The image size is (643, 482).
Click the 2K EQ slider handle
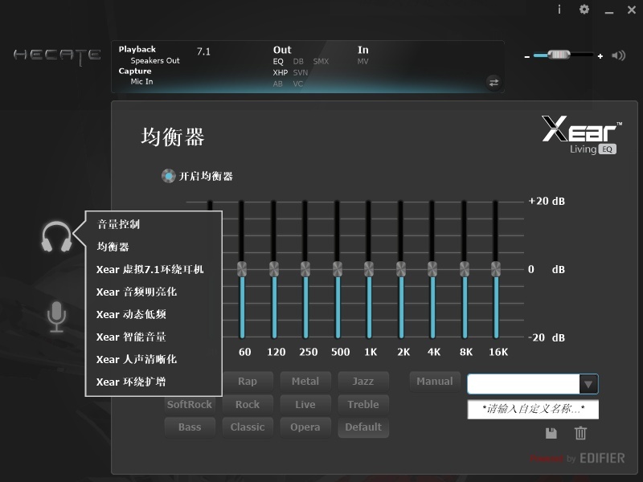tap(400, 269)
